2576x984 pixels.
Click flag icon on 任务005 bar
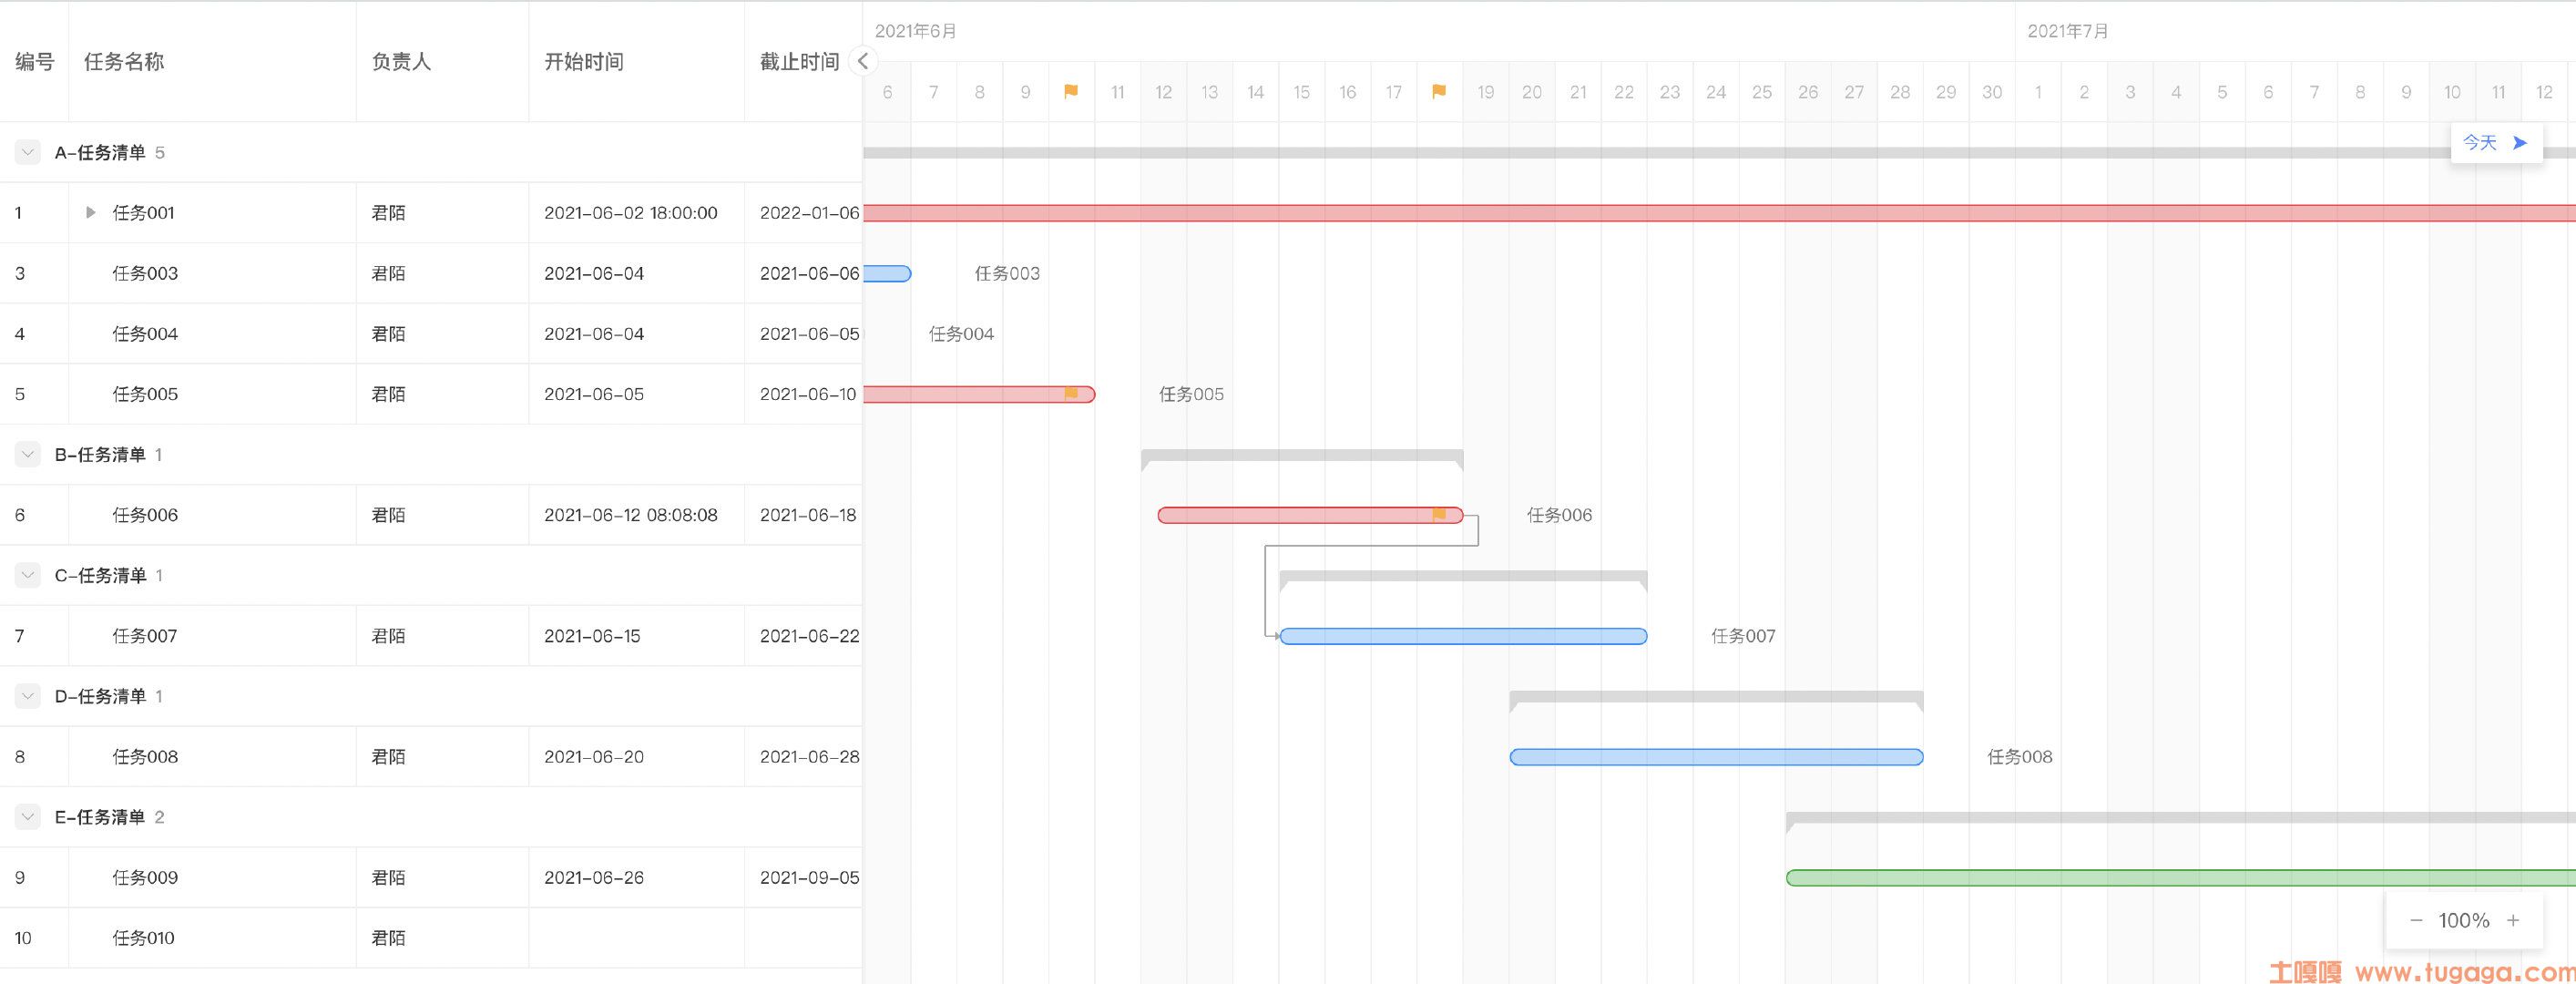[1071, 393]
